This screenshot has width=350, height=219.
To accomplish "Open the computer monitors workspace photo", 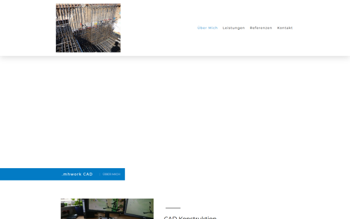I will click(107, 208).
